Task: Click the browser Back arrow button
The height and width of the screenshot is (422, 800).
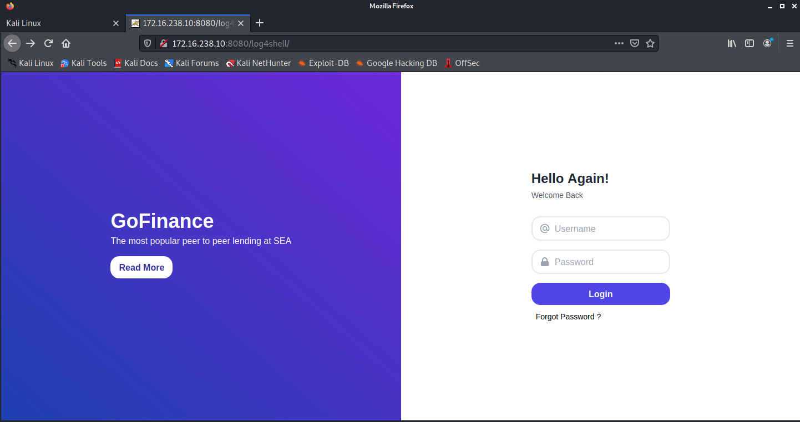Action: tap(12, 43)
